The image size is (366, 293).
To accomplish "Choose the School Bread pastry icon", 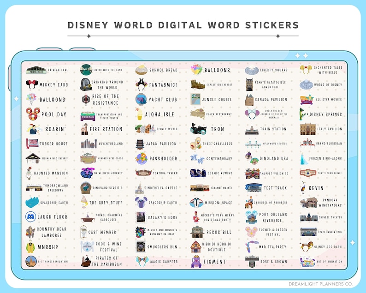I will pyautogui.click(x=142, y=70).
